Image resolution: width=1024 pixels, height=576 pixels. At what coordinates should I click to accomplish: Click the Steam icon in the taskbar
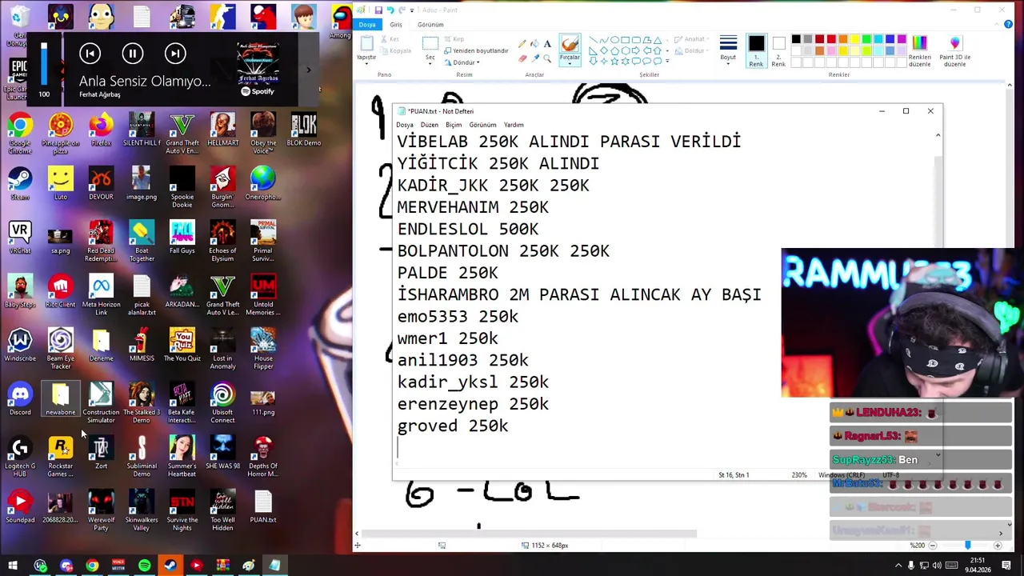[x=170, y=566]
